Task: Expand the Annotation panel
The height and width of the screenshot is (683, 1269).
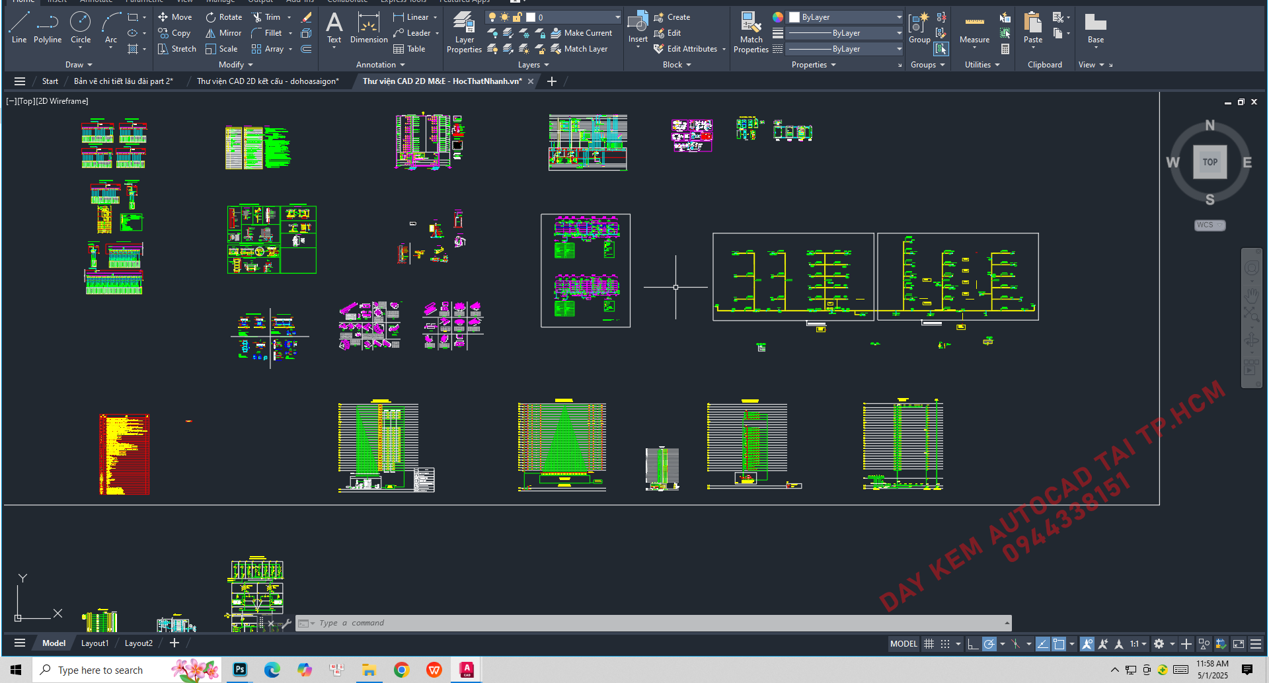Action: click(380, 65)
